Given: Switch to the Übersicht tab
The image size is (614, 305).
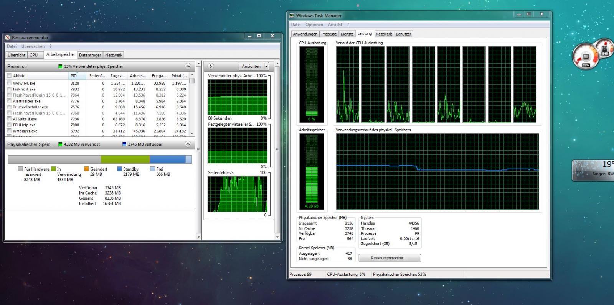Looking at the screenshot, I should point(17,55).
